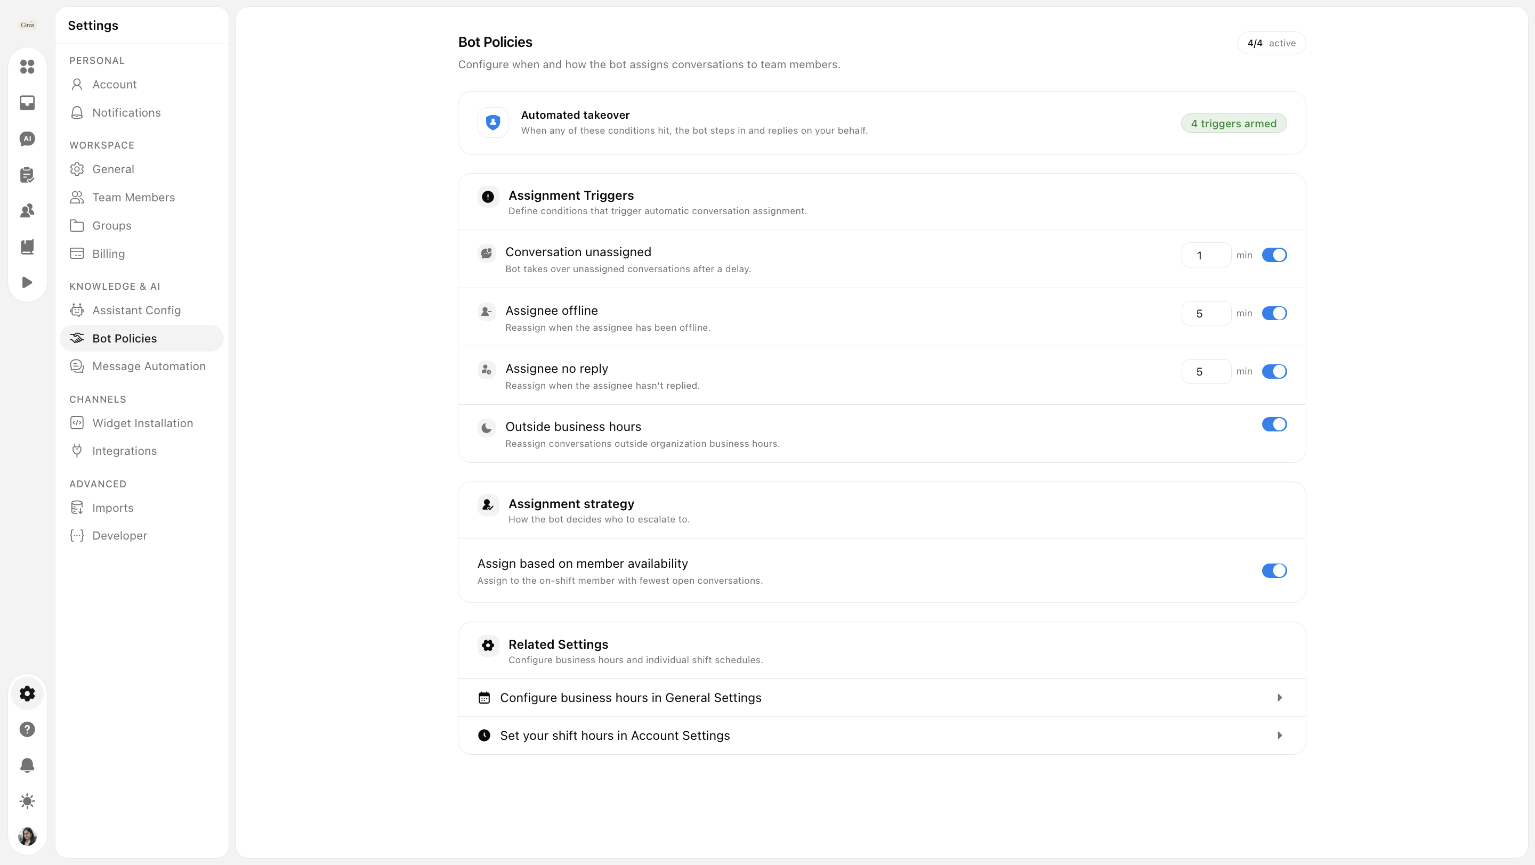The width and height of the screenshot is (1535, 865).
Task: Expand Set your shift hours arrow
Action: [x=1279, y=735]
